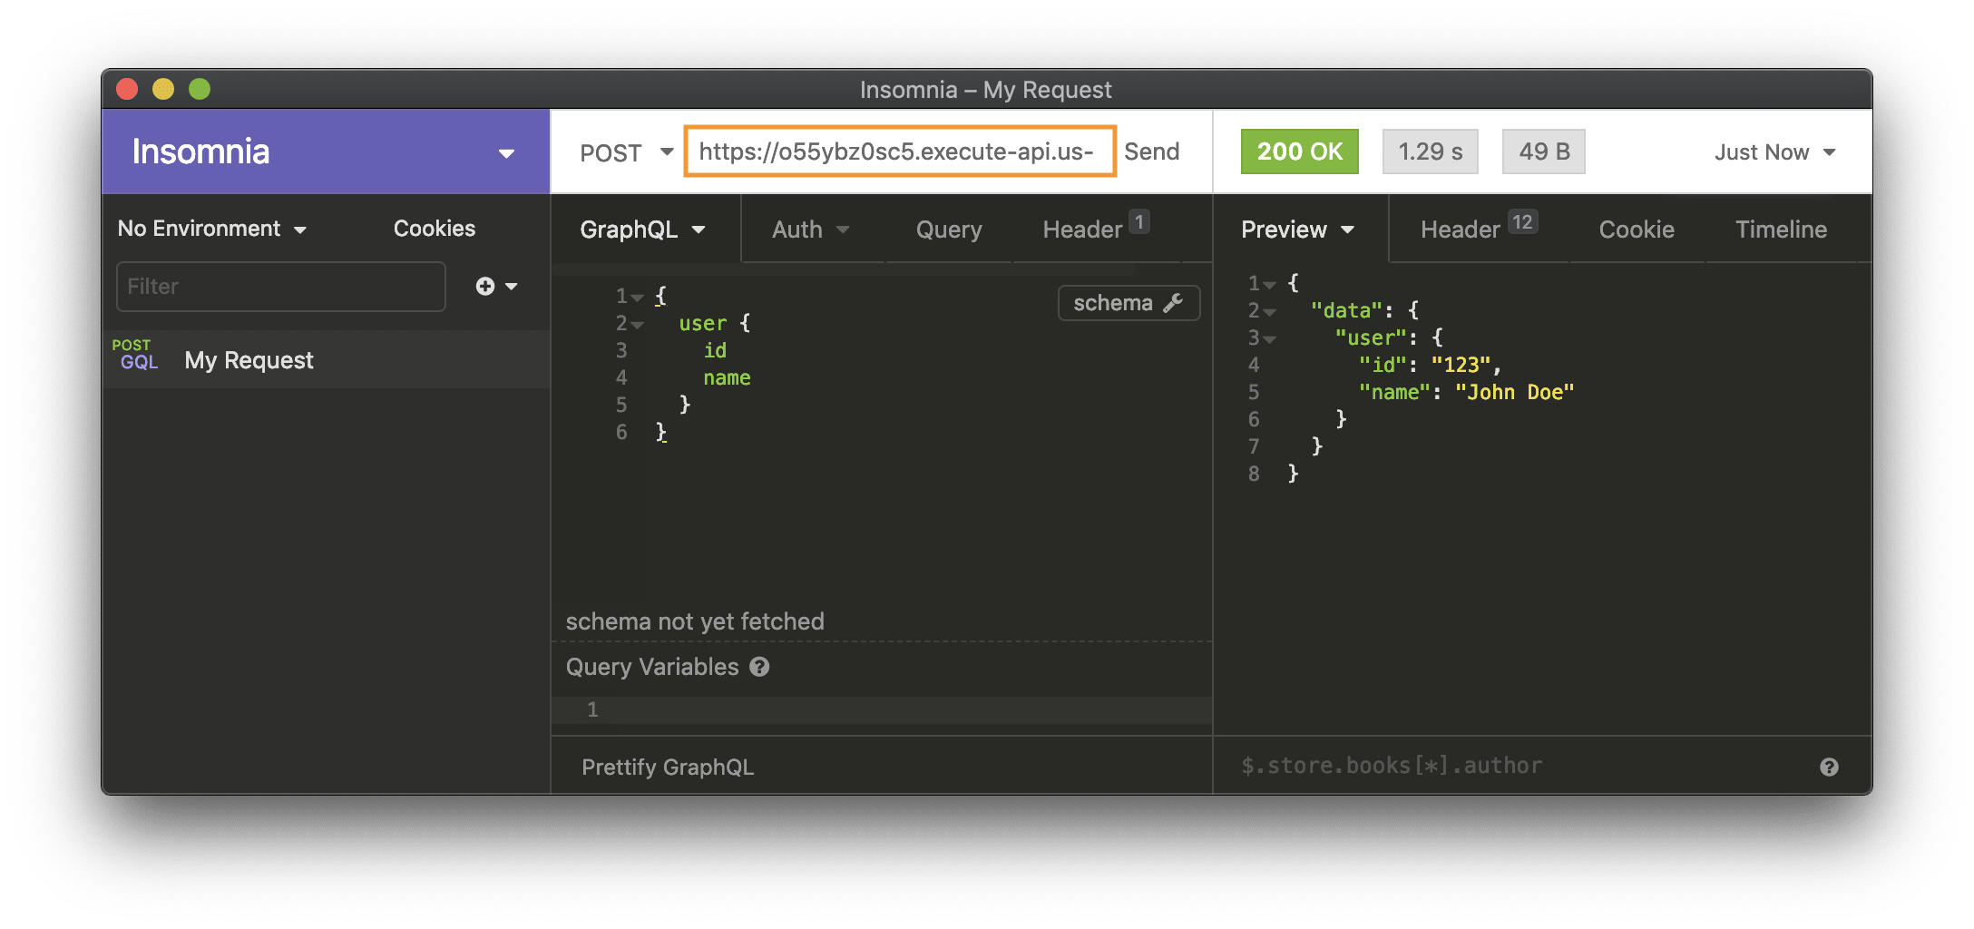Collapse the user block fold arrow in query

[x=638, y=325]
